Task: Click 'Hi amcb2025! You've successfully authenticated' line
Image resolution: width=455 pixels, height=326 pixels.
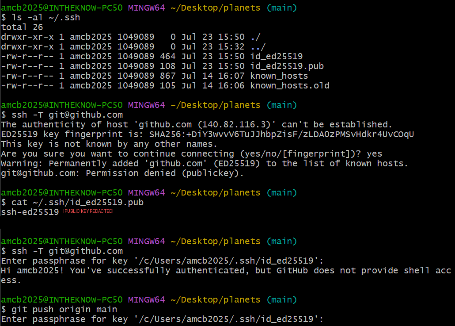Action: [x=226, y=271]
